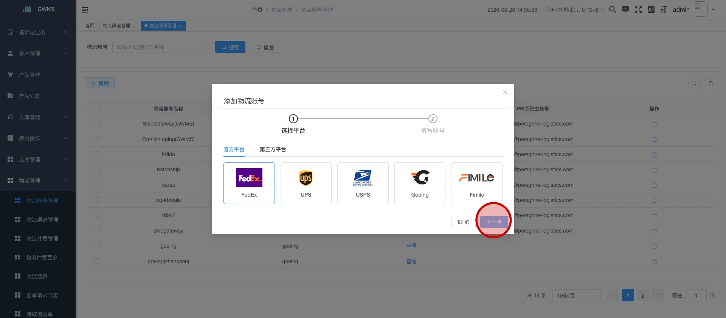
Task: Delete the goeing row via trash icon
Action: (655, 246)
